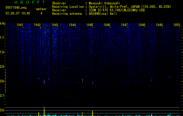Click the 1.0 frequency axis label
Screen dimensions: 183x116
[x=2, y=52]
